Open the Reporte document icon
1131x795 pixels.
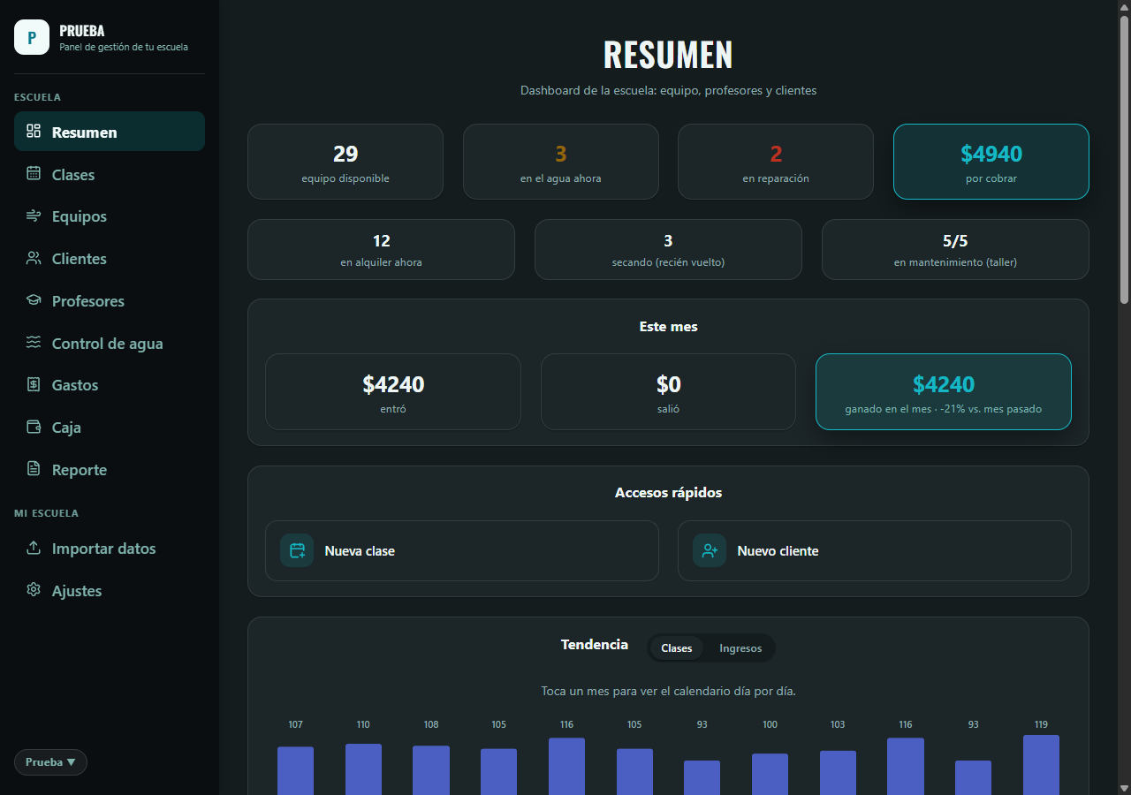point(34,470)
